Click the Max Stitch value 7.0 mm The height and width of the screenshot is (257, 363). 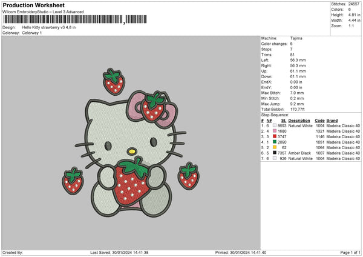click(x=297, y=93)
